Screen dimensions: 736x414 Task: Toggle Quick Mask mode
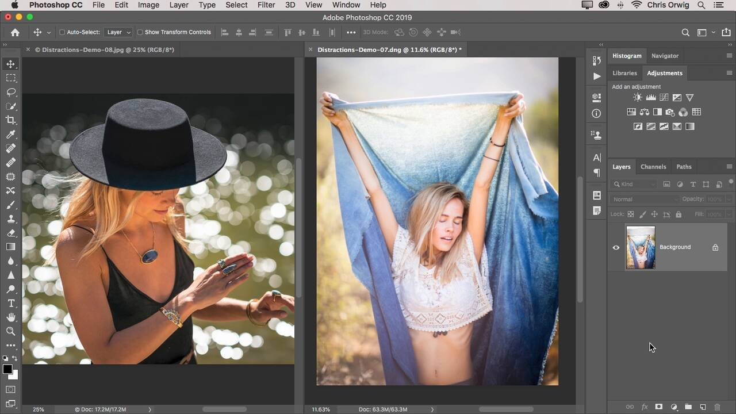11,390
